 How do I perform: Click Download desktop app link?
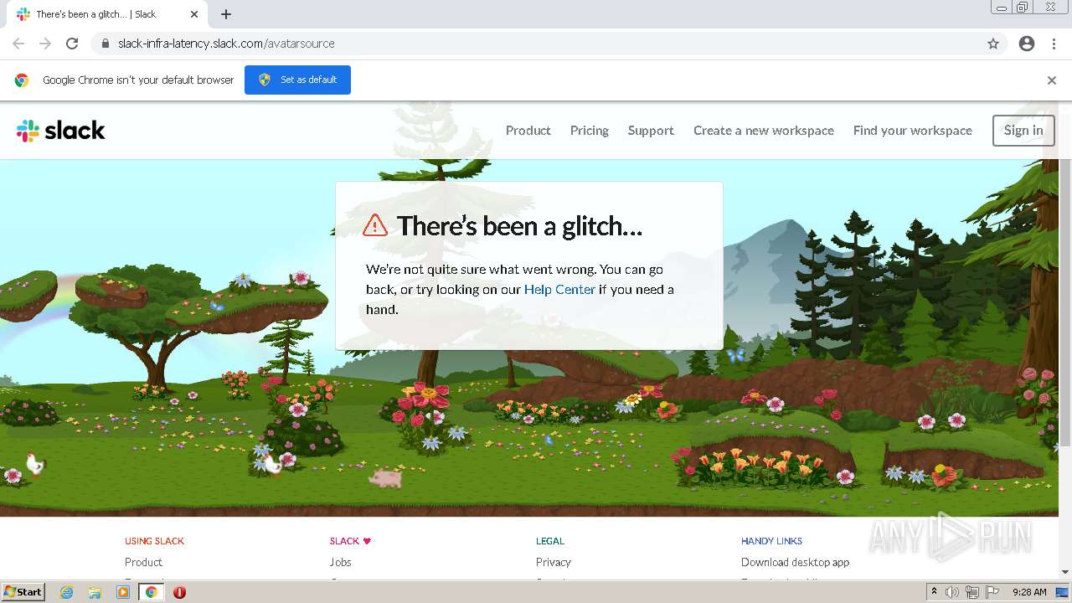coord(795,562)
